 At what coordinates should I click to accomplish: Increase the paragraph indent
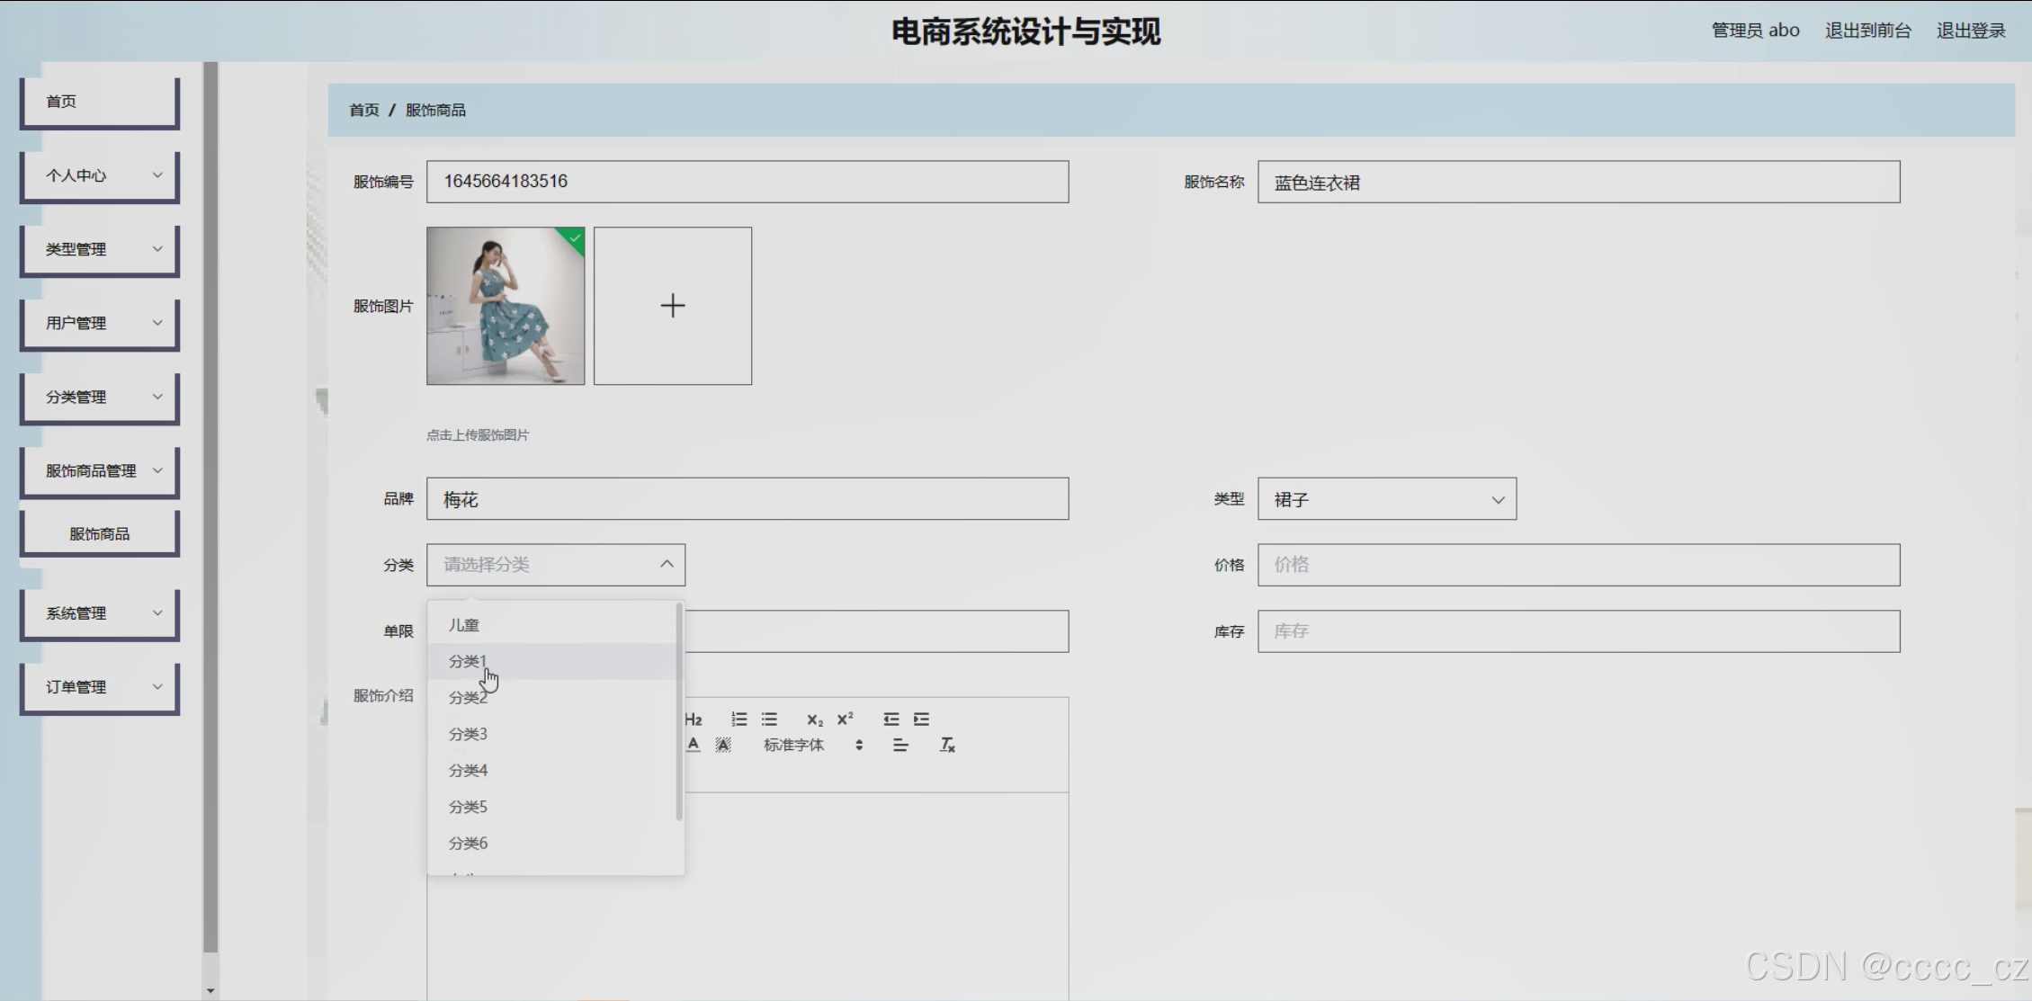[921, 719]
